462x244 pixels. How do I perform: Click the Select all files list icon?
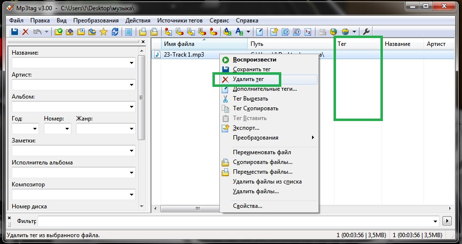(128, 32)
